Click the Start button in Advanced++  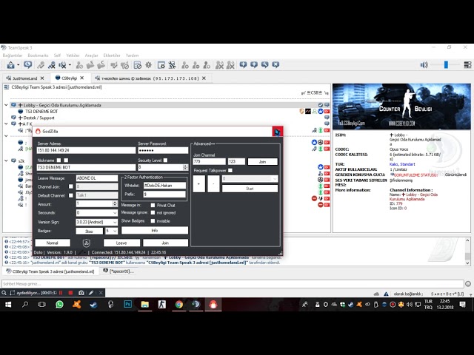250,189
